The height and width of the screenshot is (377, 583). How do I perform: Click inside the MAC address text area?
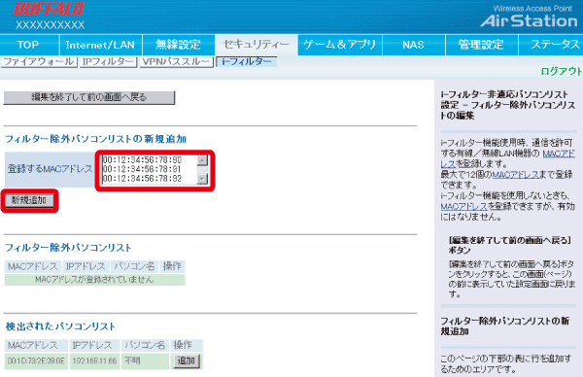tap(150, 169)
